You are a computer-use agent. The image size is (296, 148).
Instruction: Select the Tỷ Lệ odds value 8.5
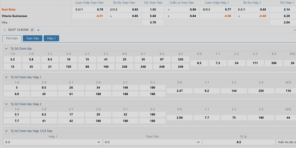[239, 142]
